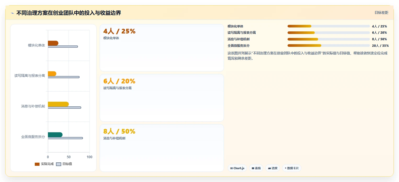Click the progress bar in the 消息与补偿机制 row
399x182 pixels.
pos(329,39)
